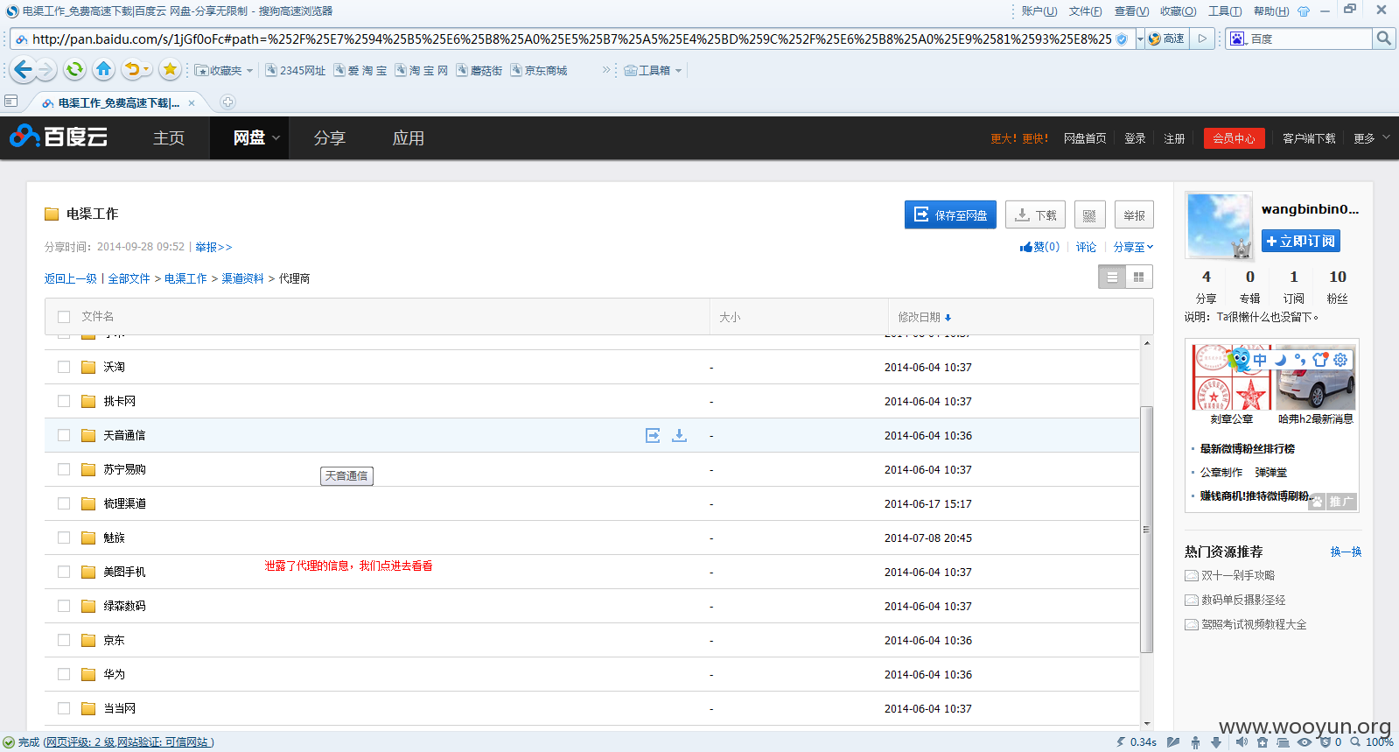Click the 赞(0) thumbs-up icon
This screenshot has height=752, width=1399.
tap(1026, 247)
